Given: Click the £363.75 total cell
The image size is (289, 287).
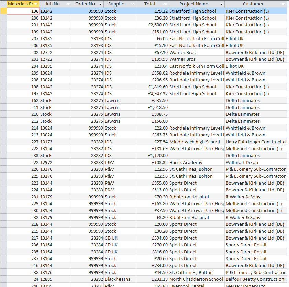Looking at the screenshot, I should coord(152,135).
